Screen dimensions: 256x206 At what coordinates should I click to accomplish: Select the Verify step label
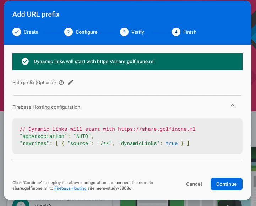[138, 32]
